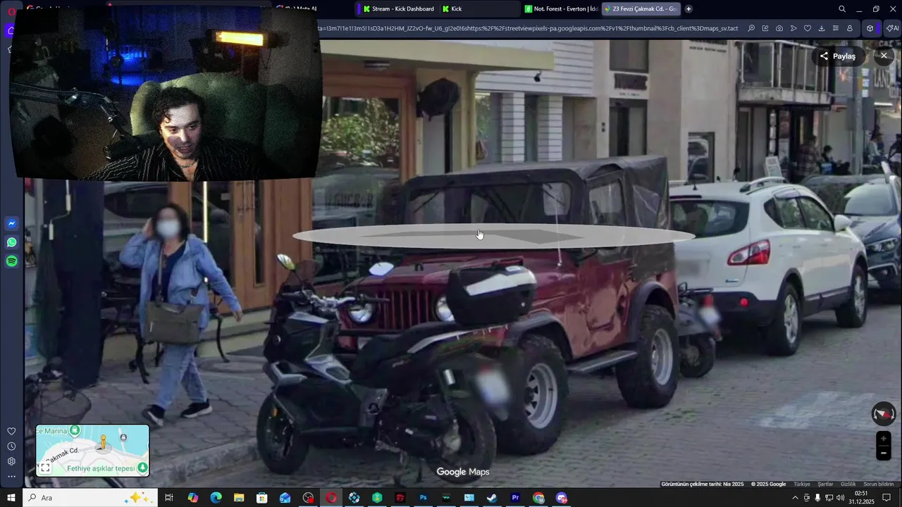
Task: Open the Opera easy setup menu icon
Action: pos(836,28)
